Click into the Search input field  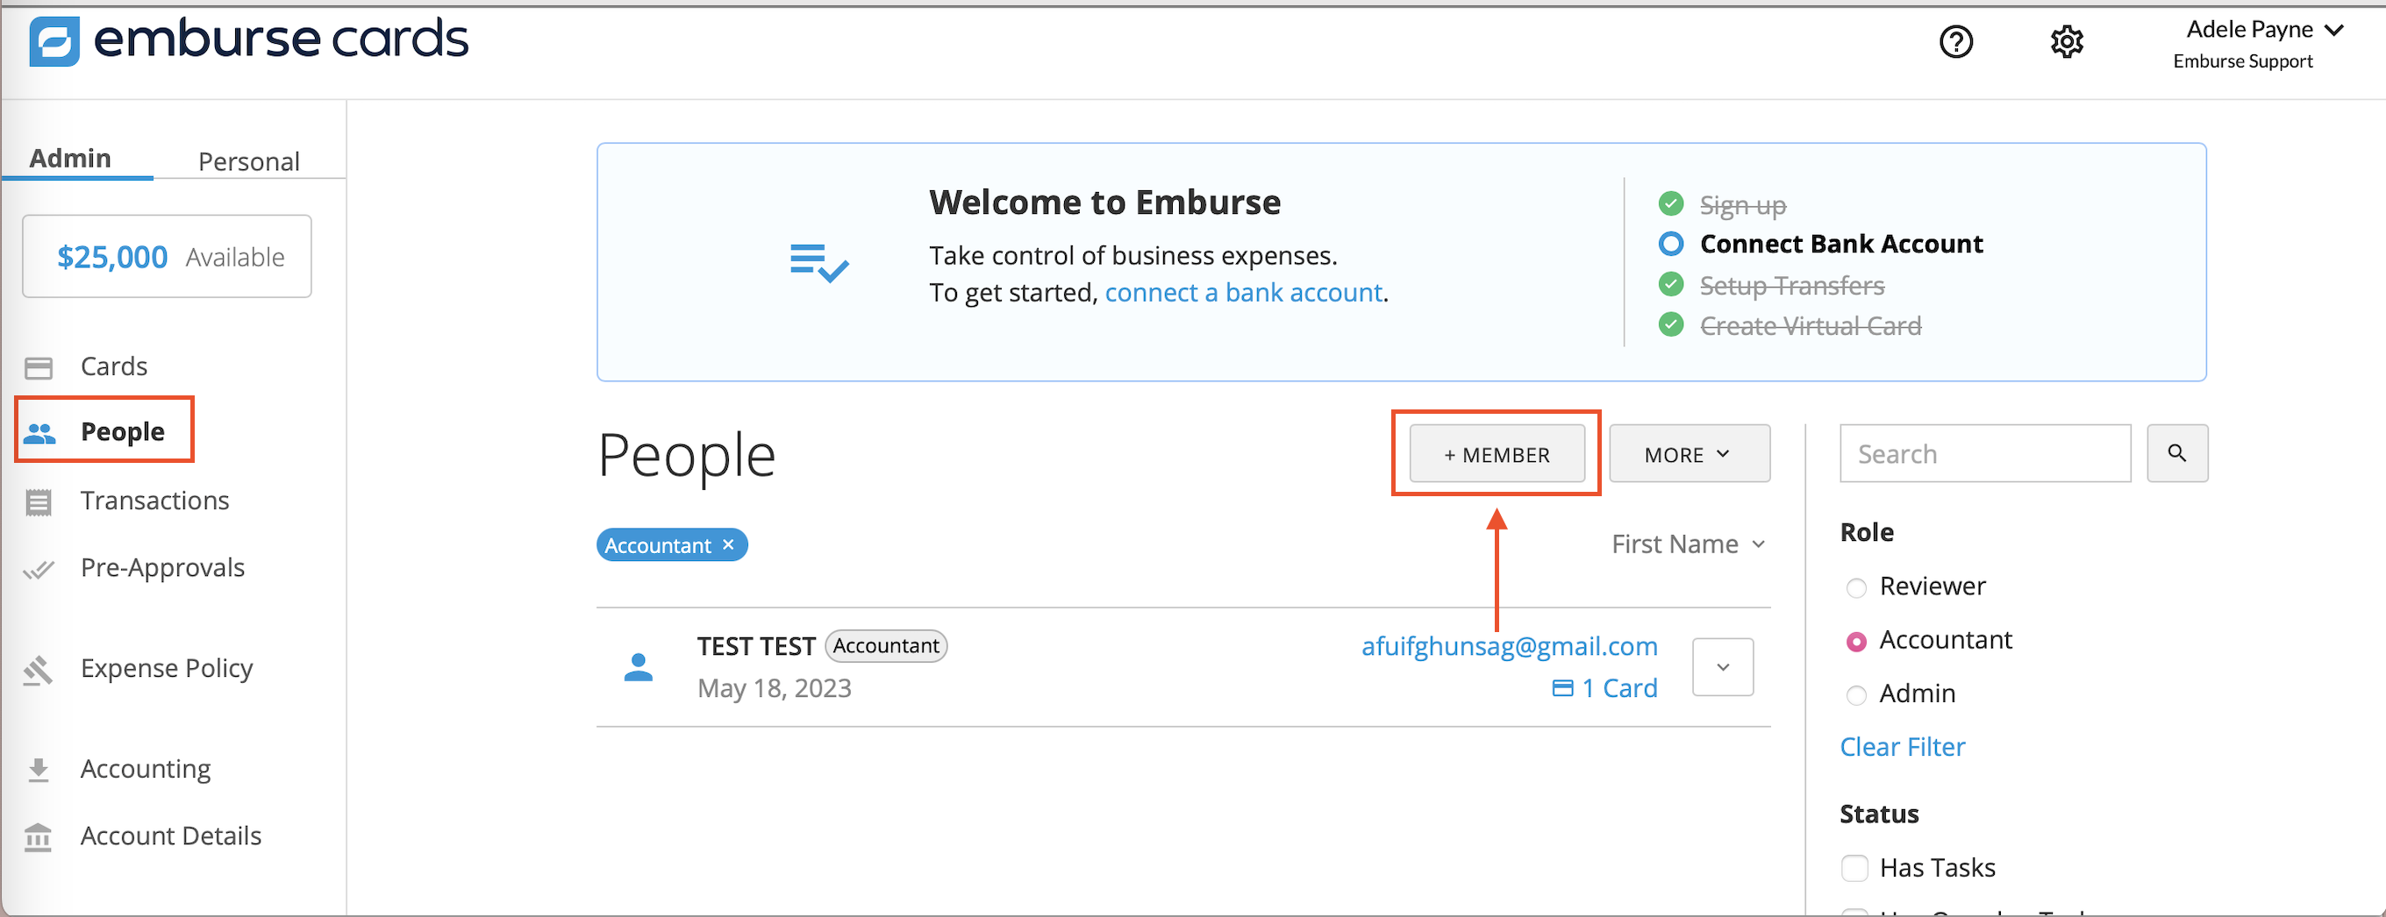click(1984, 453)
